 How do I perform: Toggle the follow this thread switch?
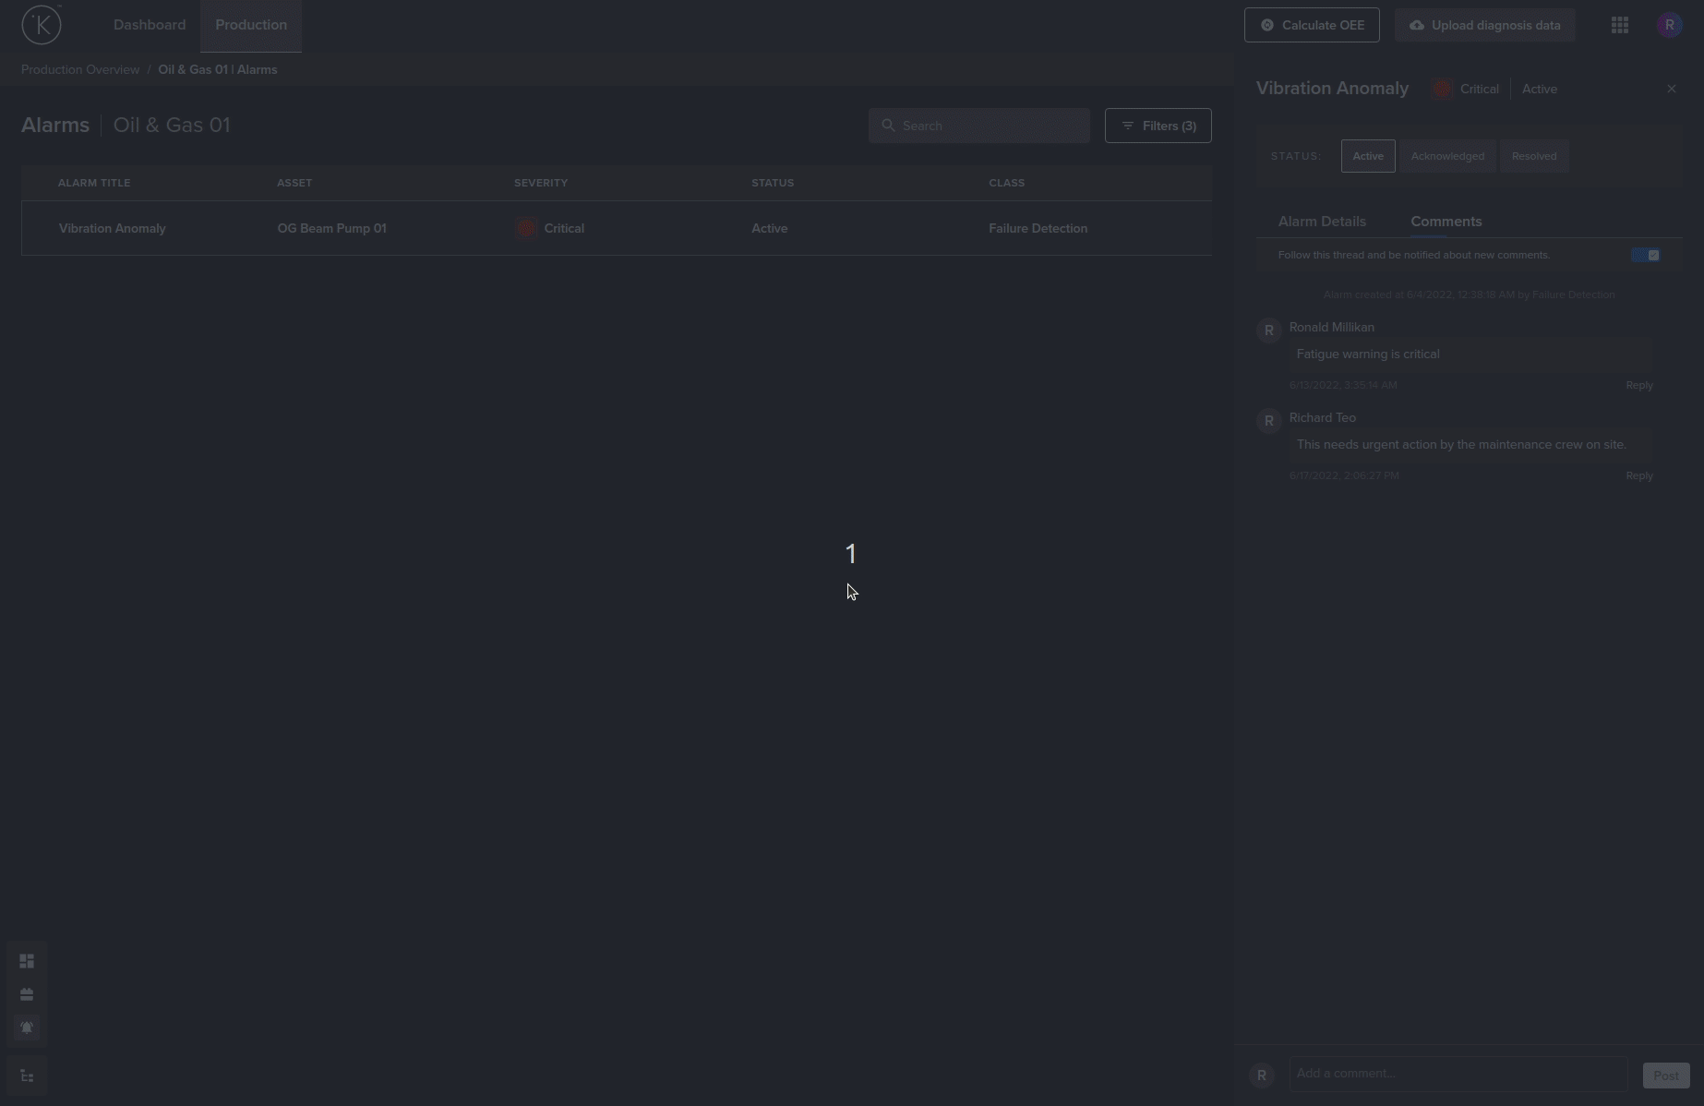[x=1645, y=255]
